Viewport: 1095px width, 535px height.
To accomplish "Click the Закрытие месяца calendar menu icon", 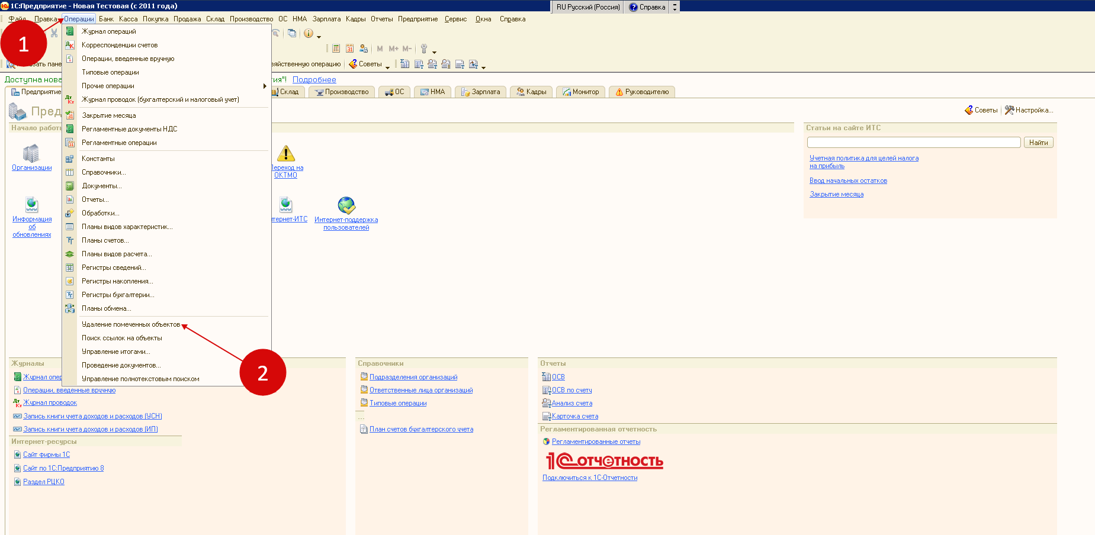I will 70,115.
